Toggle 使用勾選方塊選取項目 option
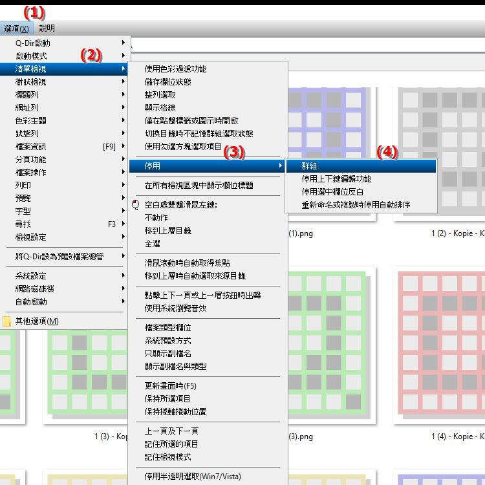 coord(208,147)
